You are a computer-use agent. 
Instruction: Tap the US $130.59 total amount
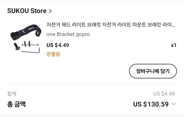point(151,104)
